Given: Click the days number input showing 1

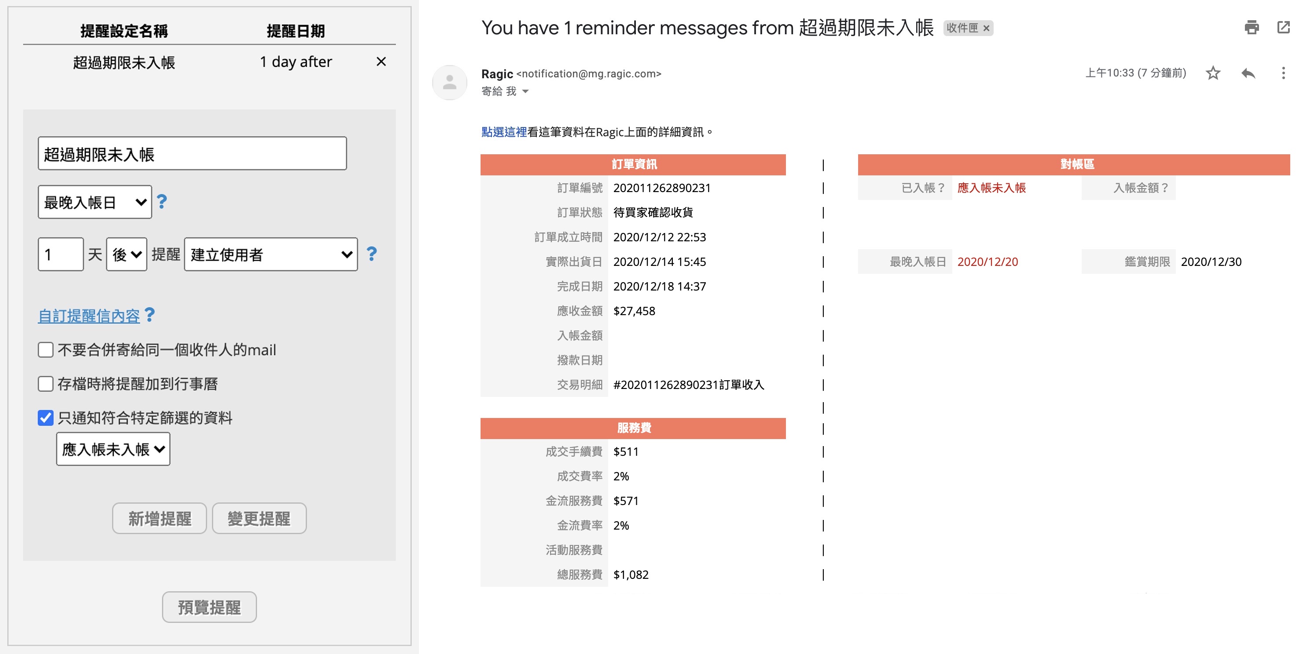Looking at the screenshot, I should (61, 254).
